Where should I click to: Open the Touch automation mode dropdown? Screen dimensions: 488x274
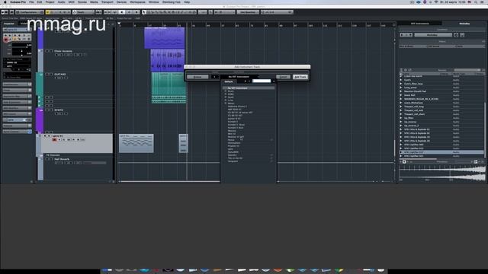83,12
